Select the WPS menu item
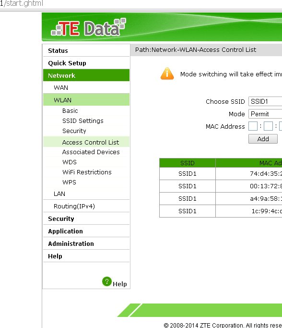282x328 pixels. click(69, 182)
